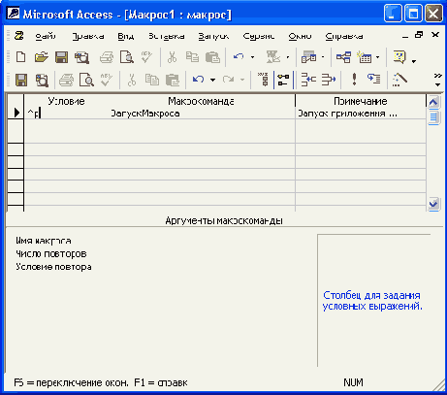Click the Save icon beside the Open folder icon
Viewport: 447px width, 395px height.
(61, 57)
